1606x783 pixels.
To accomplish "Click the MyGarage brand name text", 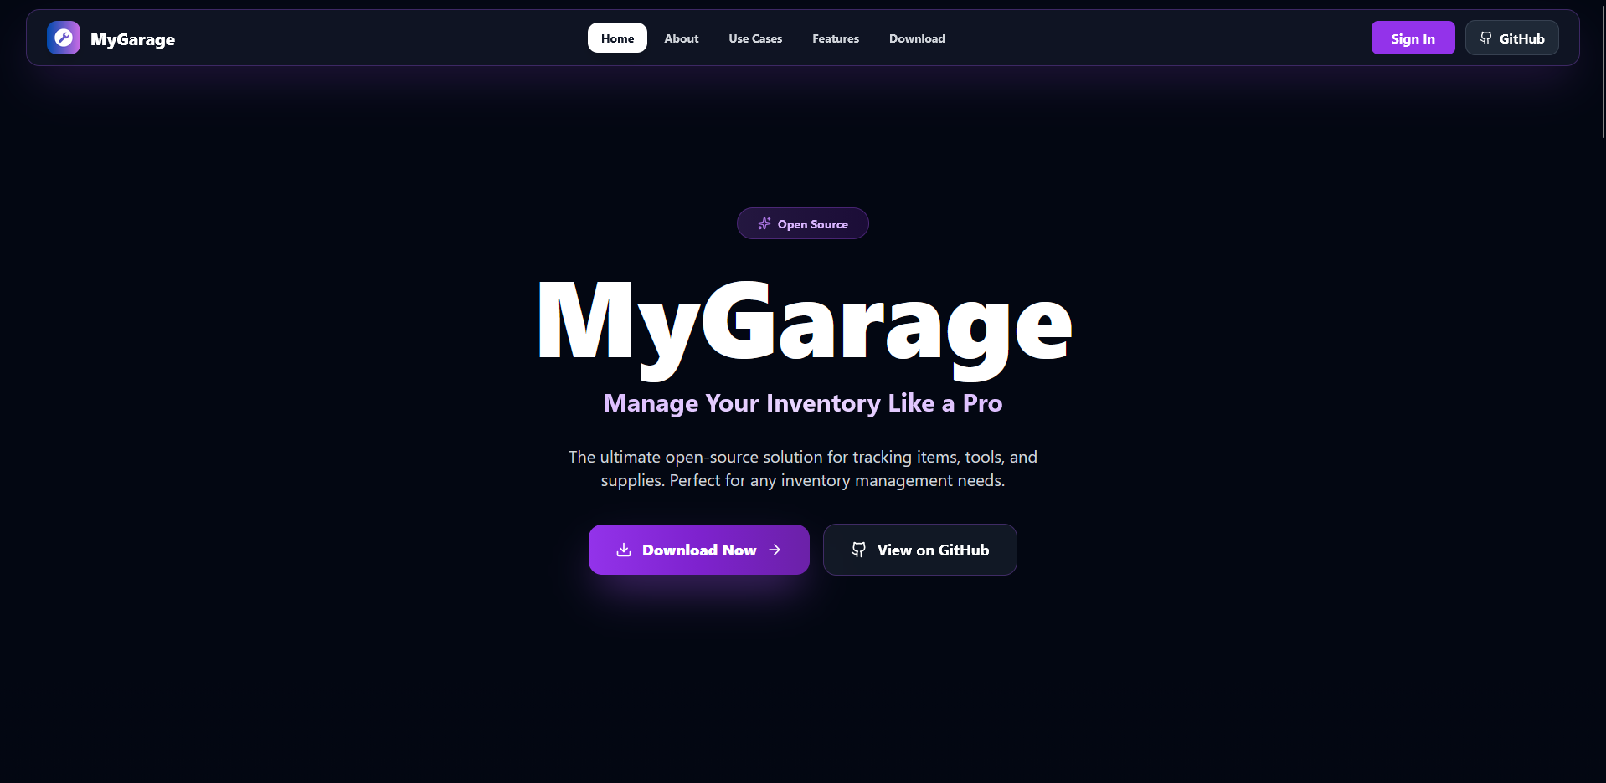I will click(133, 38).
